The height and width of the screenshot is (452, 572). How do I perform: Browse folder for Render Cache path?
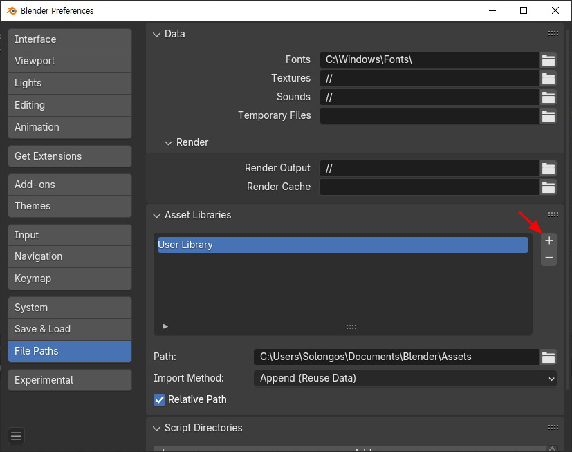point(548,187)
